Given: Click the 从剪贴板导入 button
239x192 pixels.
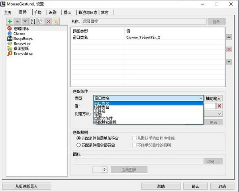Looking at the screenshot, I should coord(25,186).
